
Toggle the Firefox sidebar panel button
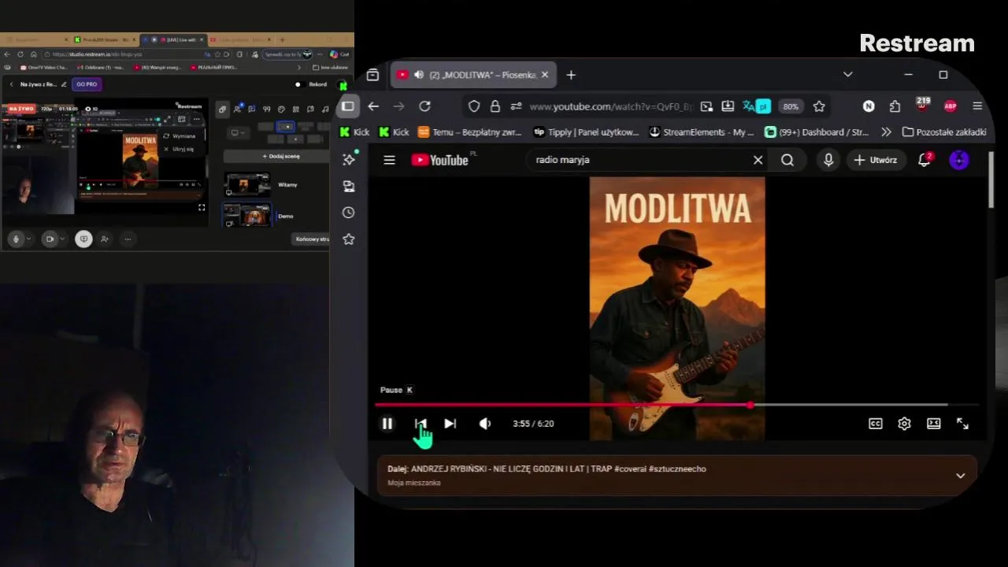click(x=347, y=106)
